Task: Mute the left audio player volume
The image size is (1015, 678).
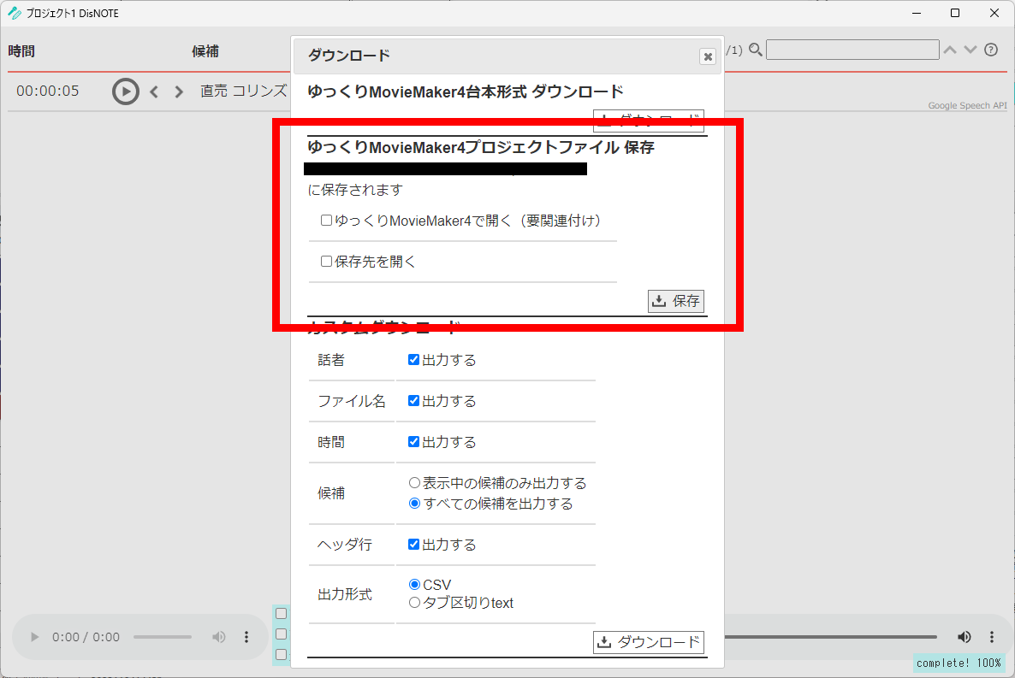Action: pyautogui.click(x=219, y=637)
